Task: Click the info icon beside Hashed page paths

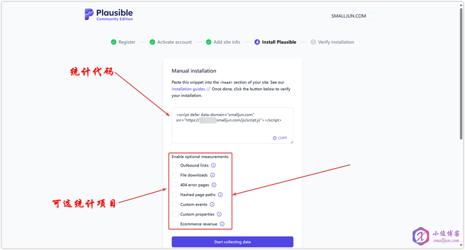Action: click(220, 194)
